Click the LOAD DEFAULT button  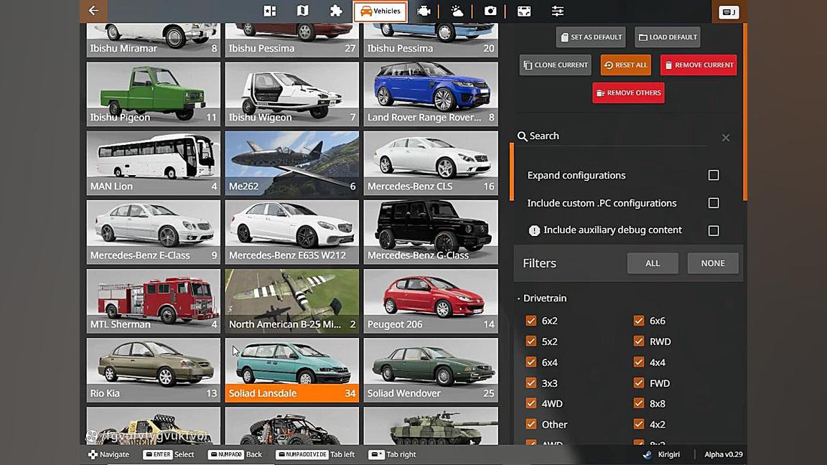(668, 37)
